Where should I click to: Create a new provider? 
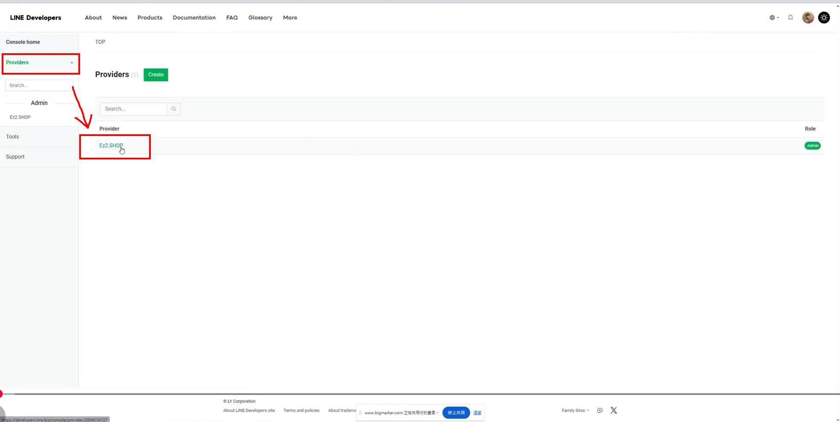point(156,75)
